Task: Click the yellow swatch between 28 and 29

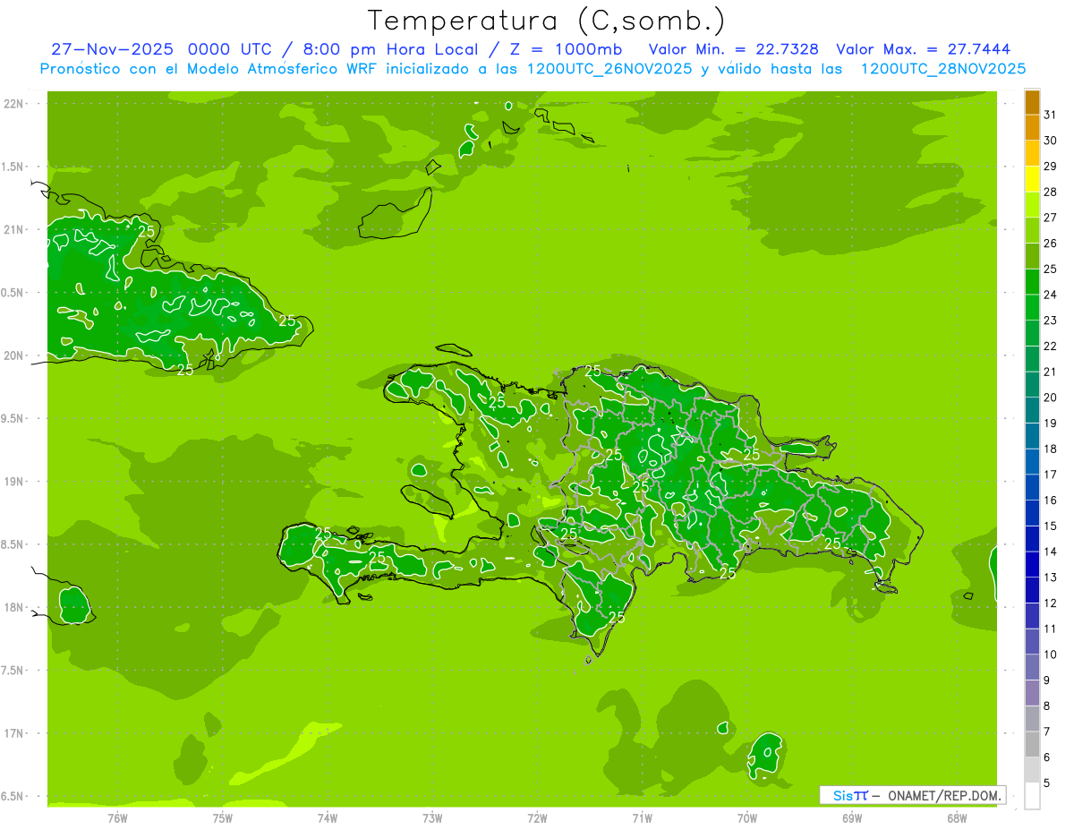Action: coord(1032,179)
